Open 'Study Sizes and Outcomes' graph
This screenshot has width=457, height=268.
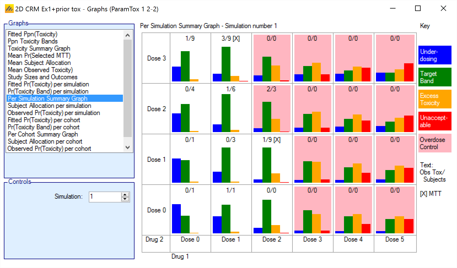(42, 77)
